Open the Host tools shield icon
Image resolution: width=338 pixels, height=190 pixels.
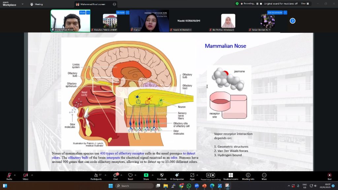click(x=161, y=175)
